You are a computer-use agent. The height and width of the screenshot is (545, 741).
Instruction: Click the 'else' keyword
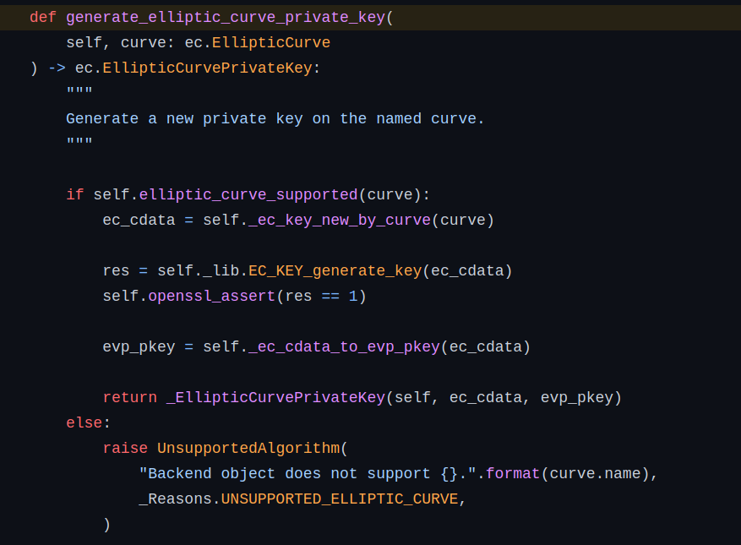(84, 422)
